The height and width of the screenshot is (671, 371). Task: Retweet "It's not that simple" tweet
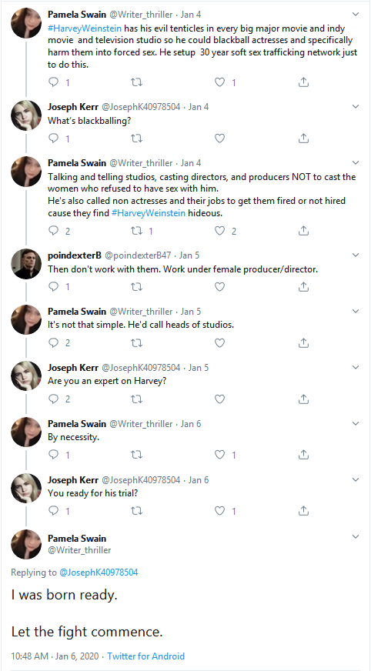coord(136,342)
